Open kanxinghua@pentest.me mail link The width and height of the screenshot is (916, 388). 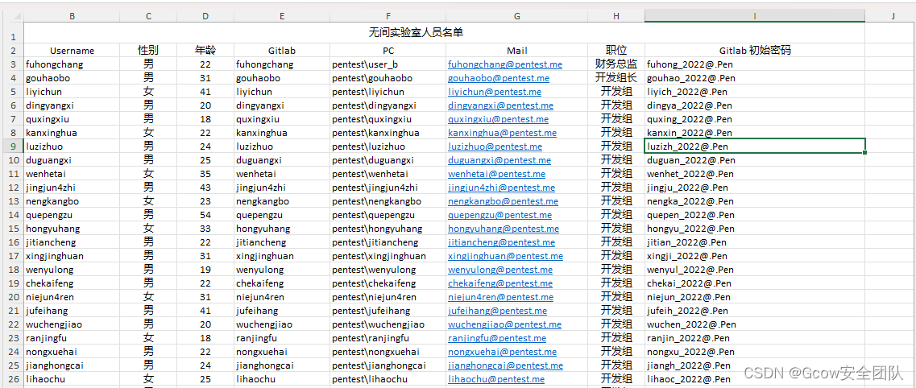click(503, 133)
